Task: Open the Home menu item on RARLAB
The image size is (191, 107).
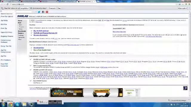Action: click(x=20, y=21)
